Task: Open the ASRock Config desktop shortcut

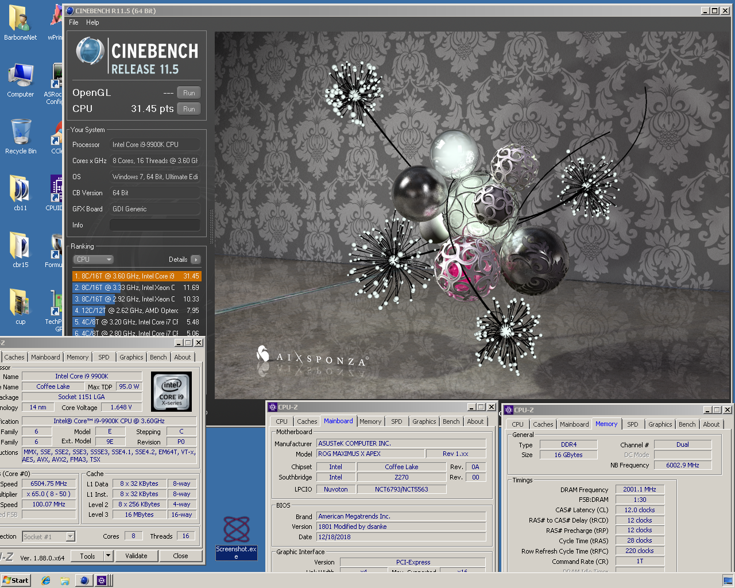Action: click(54, 84)
